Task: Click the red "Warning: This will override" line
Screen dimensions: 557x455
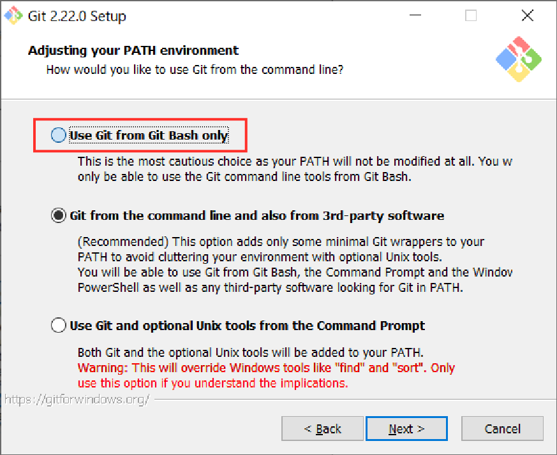Action: [x=266, y=368]
